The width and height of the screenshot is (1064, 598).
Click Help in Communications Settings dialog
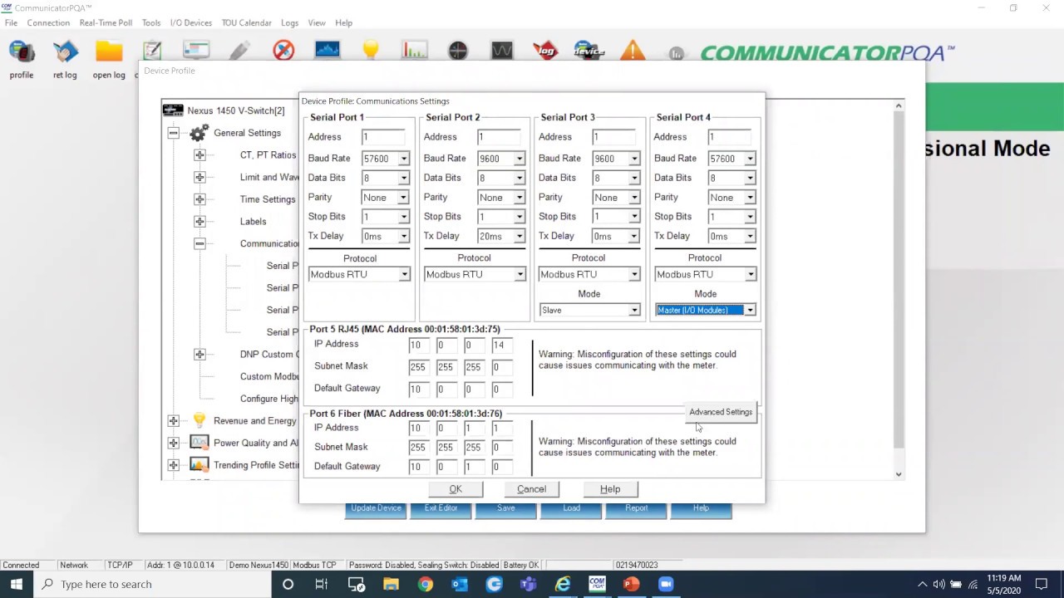(610, 489)
